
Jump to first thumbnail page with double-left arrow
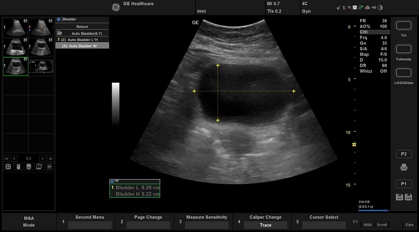coord(7,158)
